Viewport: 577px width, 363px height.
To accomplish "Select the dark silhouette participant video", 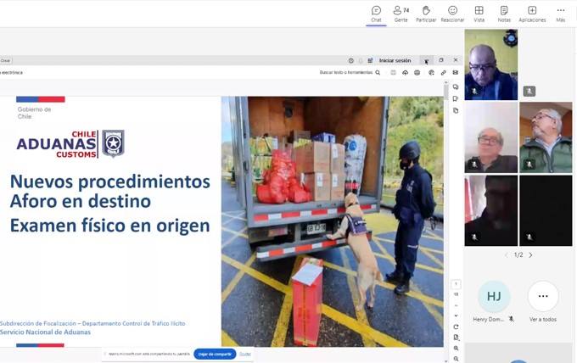I will coord(491,210).
